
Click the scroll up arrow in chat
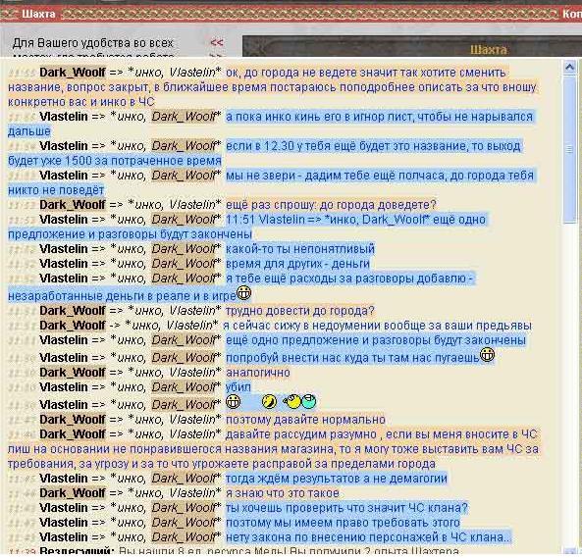click(569, 68)
